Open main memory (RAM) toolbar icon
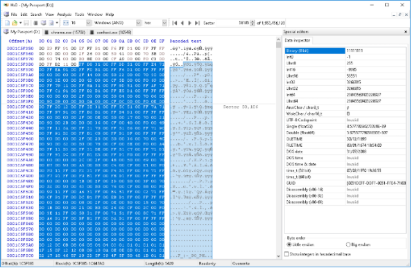Screen dimensions: 412x268 coord(36,23)
